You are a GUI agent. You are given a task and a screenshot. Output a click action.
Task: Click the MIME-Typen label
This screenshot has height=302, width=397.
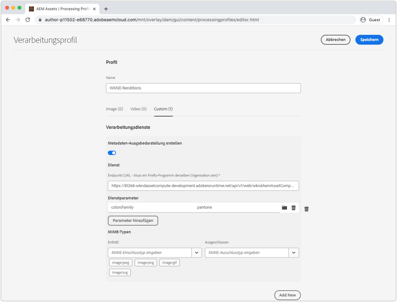[119, 232]
